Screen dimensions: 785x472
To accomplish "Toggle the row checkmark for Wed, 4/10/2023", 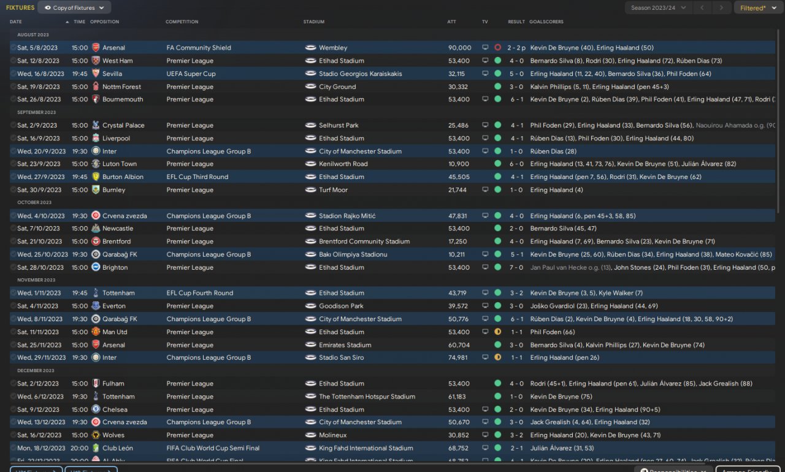I will coord(13,216).
